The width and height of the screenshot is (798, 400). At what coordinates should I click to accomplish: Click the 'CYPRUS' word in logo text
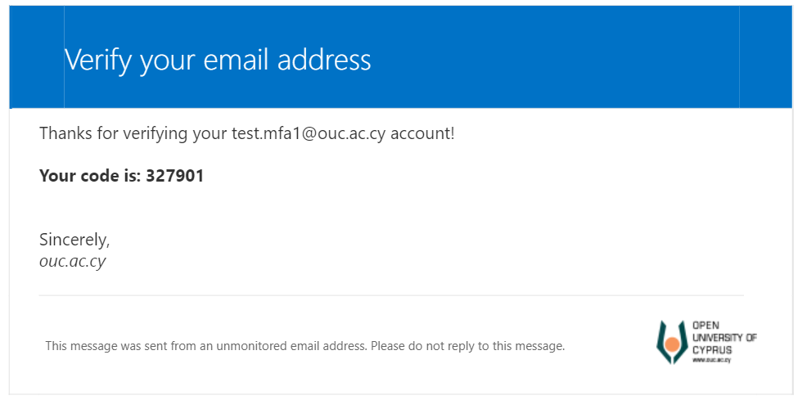(712, 350)
